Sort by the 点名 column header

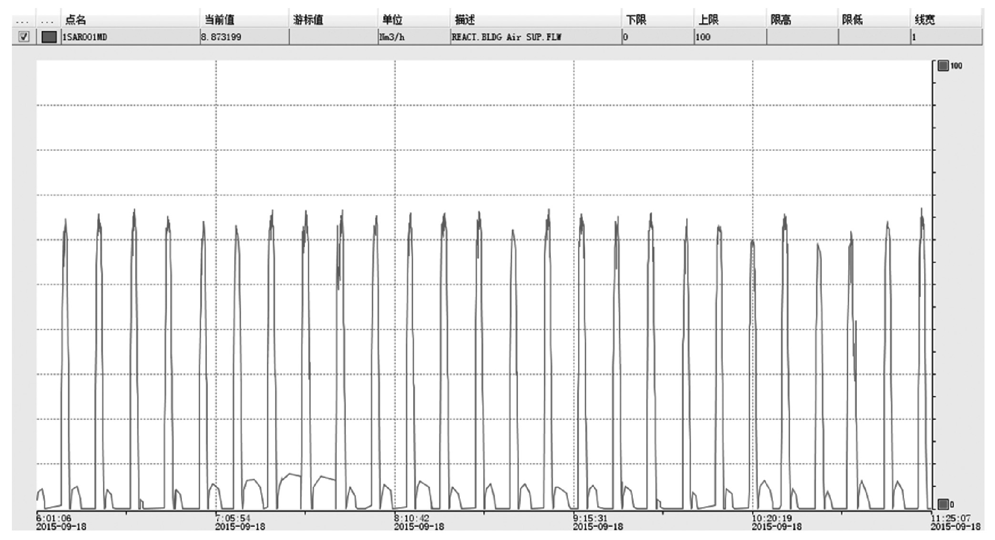coord(76,20)
